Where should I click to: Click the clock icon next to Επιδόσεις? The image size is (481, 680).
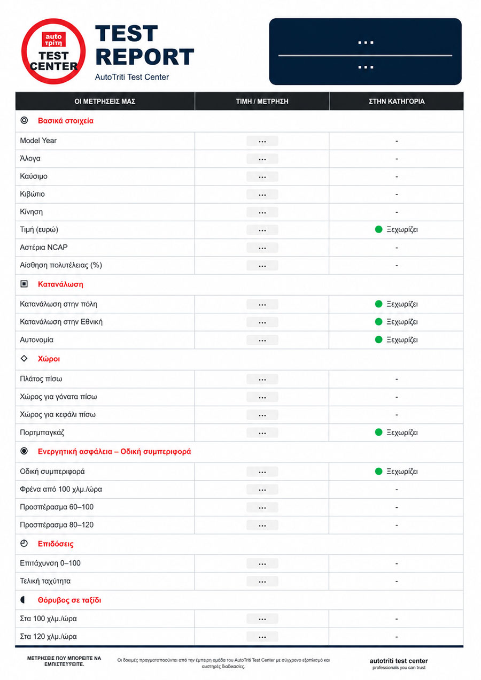click(x=24, y=544)
